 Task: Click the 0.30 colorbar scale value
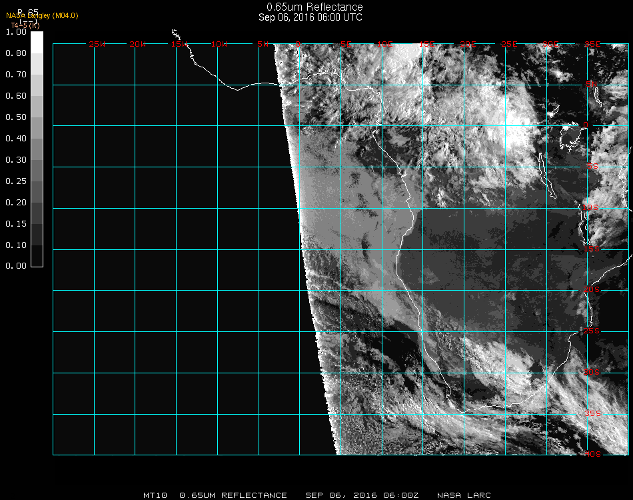16,161
